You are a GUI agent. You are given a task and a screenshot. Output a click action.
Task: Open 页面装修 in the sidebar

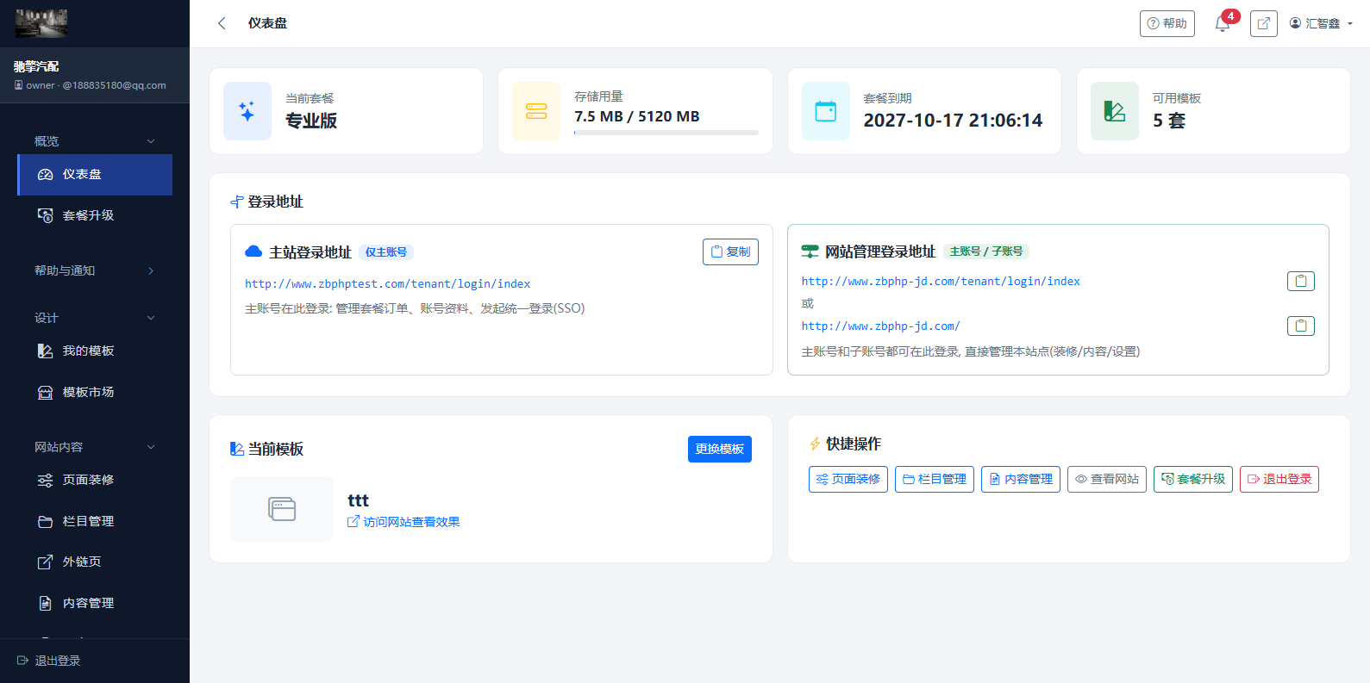pos(95,480)
